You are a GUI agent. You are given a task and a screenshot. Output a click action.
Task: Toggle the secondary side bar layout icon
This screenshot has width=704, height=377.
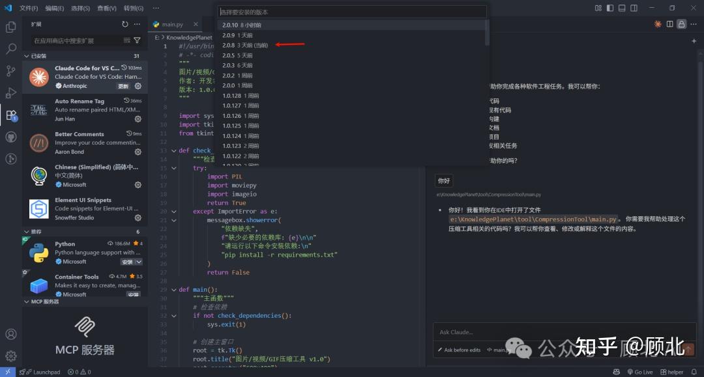tap(634, 8)
